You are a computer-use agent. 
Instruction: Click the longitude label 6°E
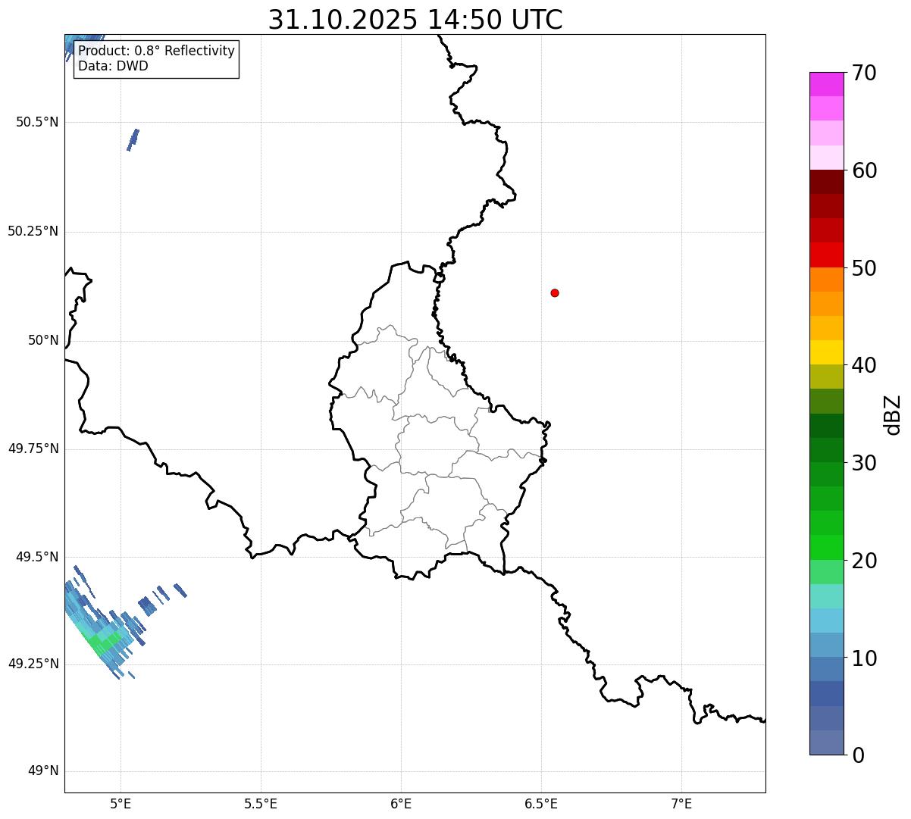(401, 803)
